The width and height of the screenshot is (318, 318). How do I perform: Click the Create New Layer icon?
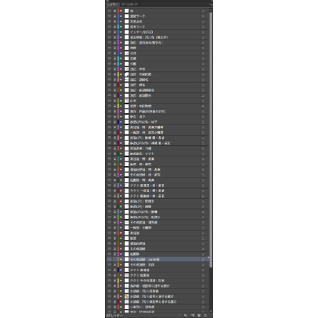(199, 315)
